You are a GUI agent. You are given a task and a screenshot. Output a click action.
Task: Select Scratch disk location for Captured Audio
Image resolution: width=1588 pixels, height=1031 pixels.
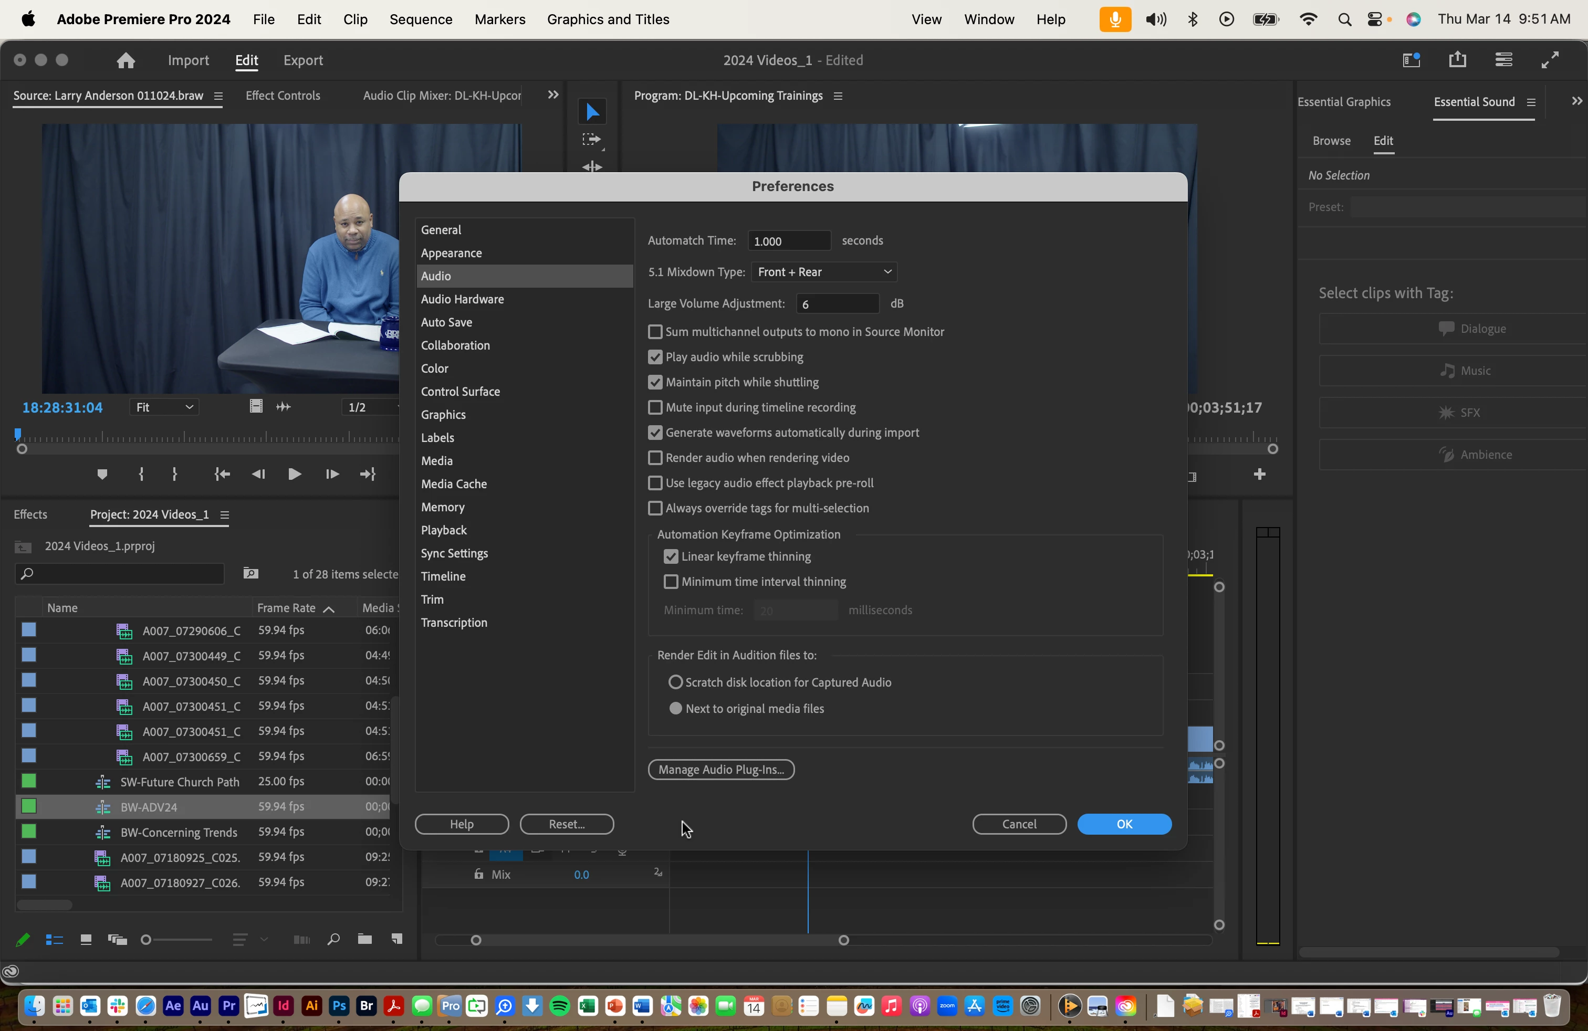click(676, 682)
